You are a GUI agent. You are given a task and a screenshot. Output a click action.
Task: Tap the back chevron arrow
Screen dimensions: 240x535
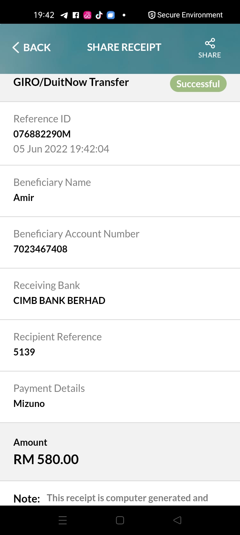[16, 47]
